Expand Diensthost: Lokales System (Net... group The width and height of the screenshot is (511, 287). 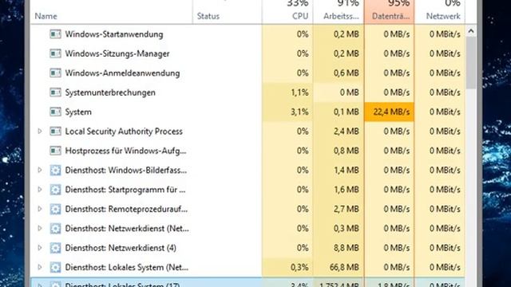(40, 268)
